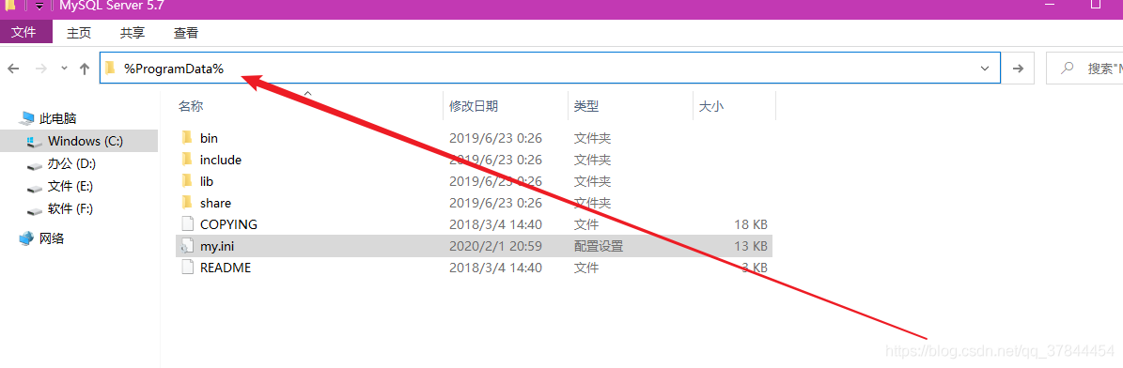The width and height of the screenshot is (1123, 368).
Task: Click the folder icon in title bar
Action: 10,5
